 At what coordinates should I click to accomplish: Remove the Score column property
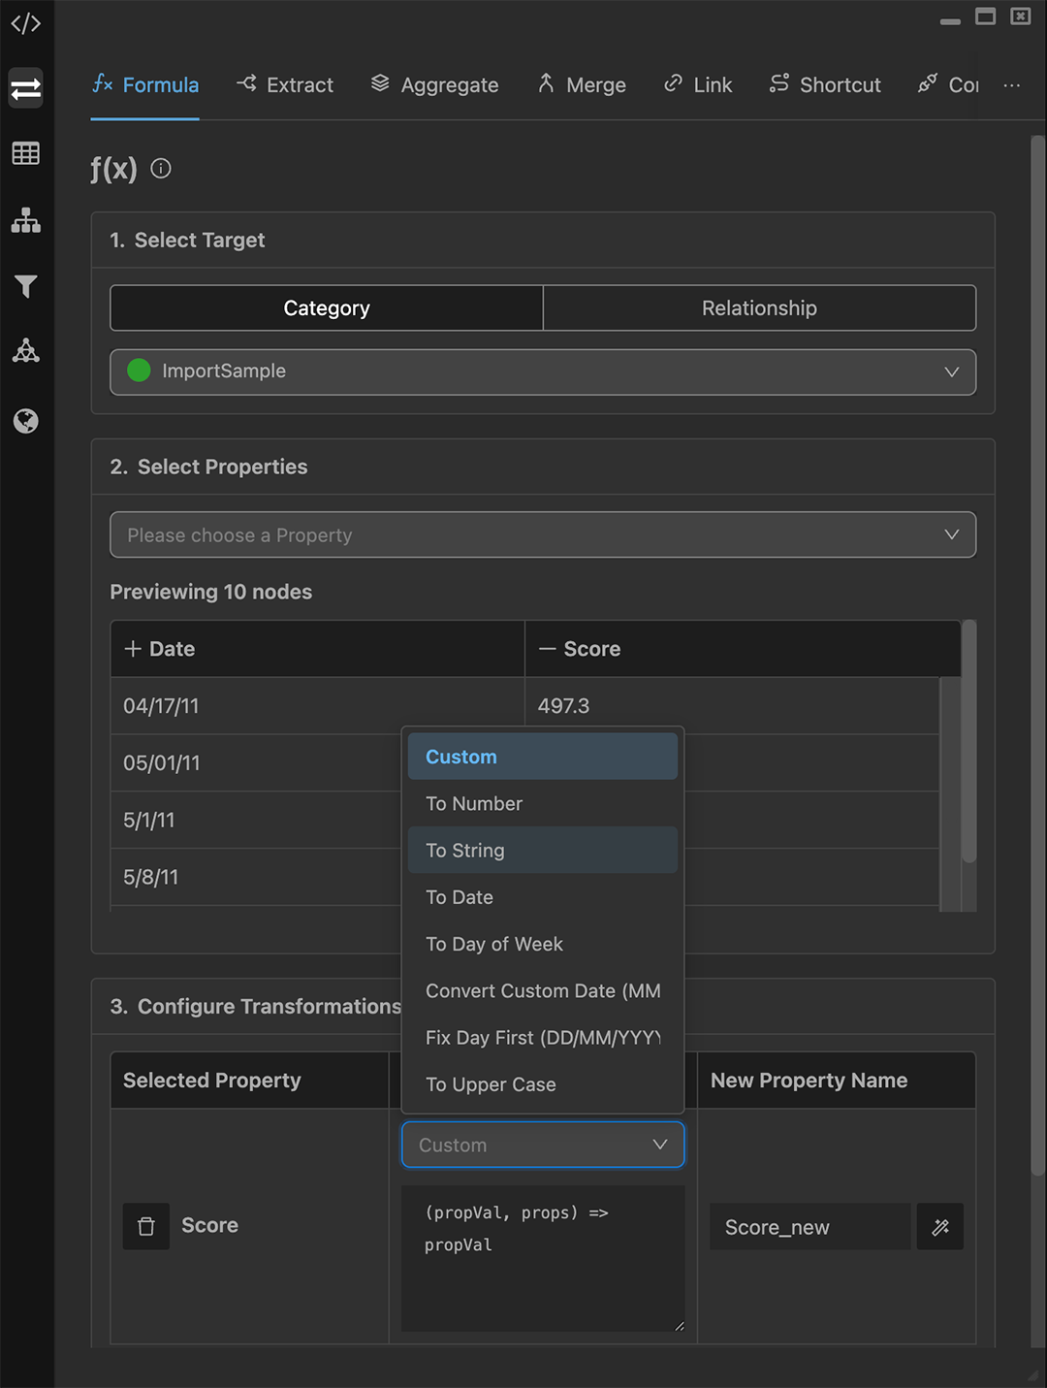point(548,649)
